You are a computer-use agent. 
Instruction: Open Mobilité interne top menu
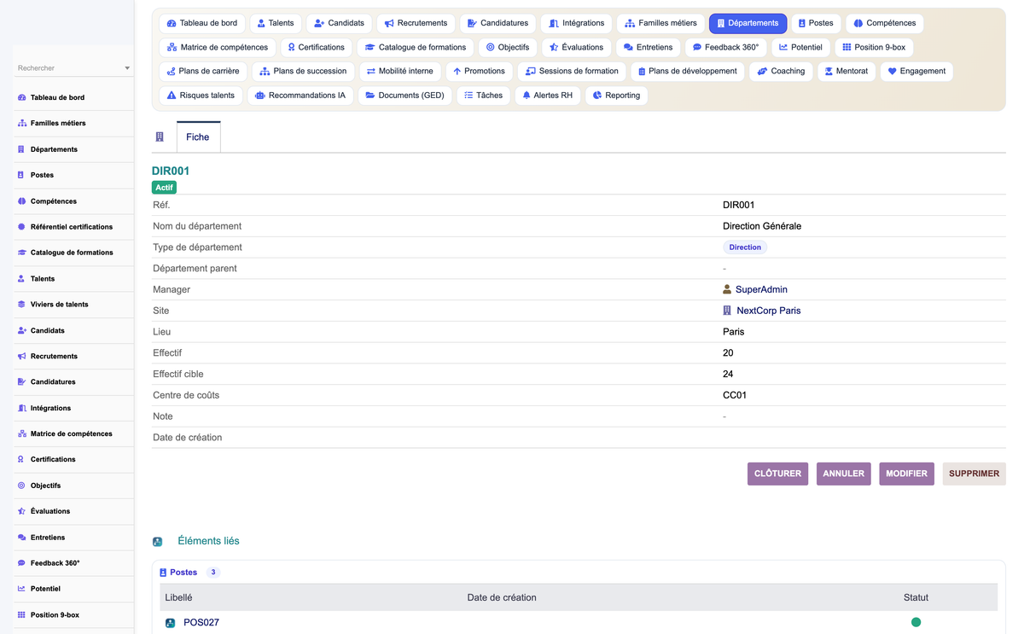(x=399, y=71)
